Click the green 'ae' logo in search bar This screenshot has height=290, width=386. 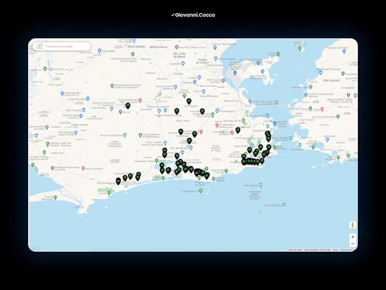pos(40,46)
